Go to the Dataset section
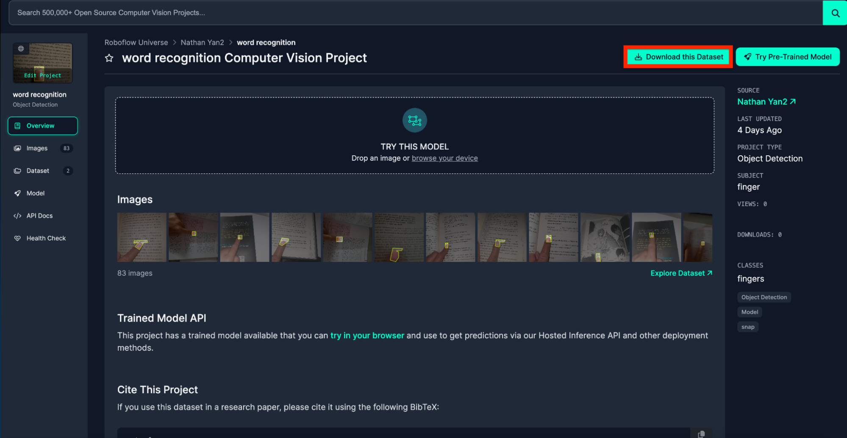847x438 pixels. [x=43, y=171]
